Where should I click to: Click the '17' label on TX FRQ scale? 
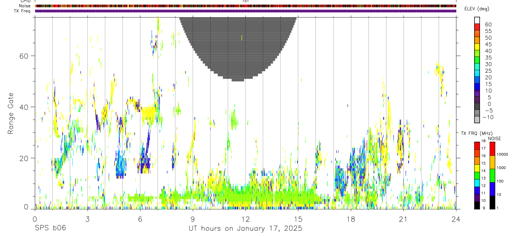point(483,148)
